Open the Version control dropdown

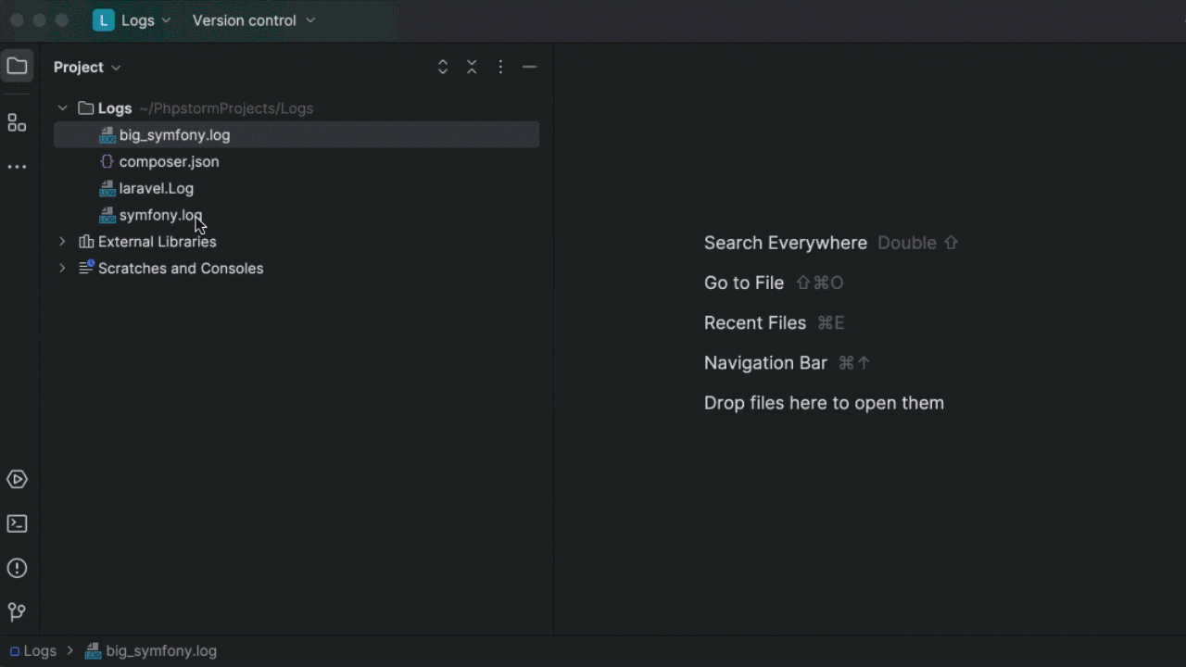point(253,20)
